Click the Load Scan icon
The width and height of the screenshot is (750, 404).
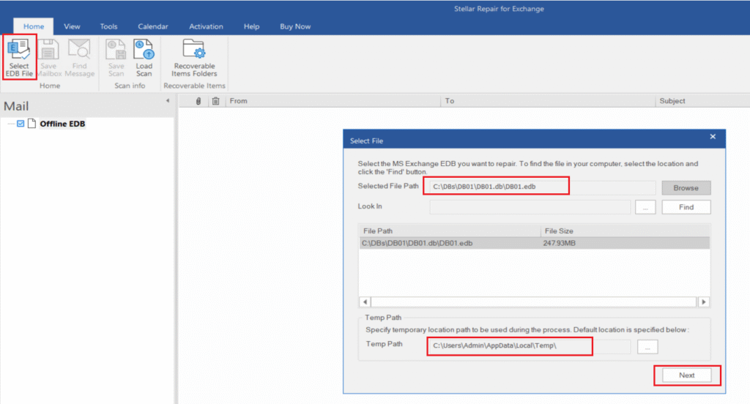(x=144, y=57)
